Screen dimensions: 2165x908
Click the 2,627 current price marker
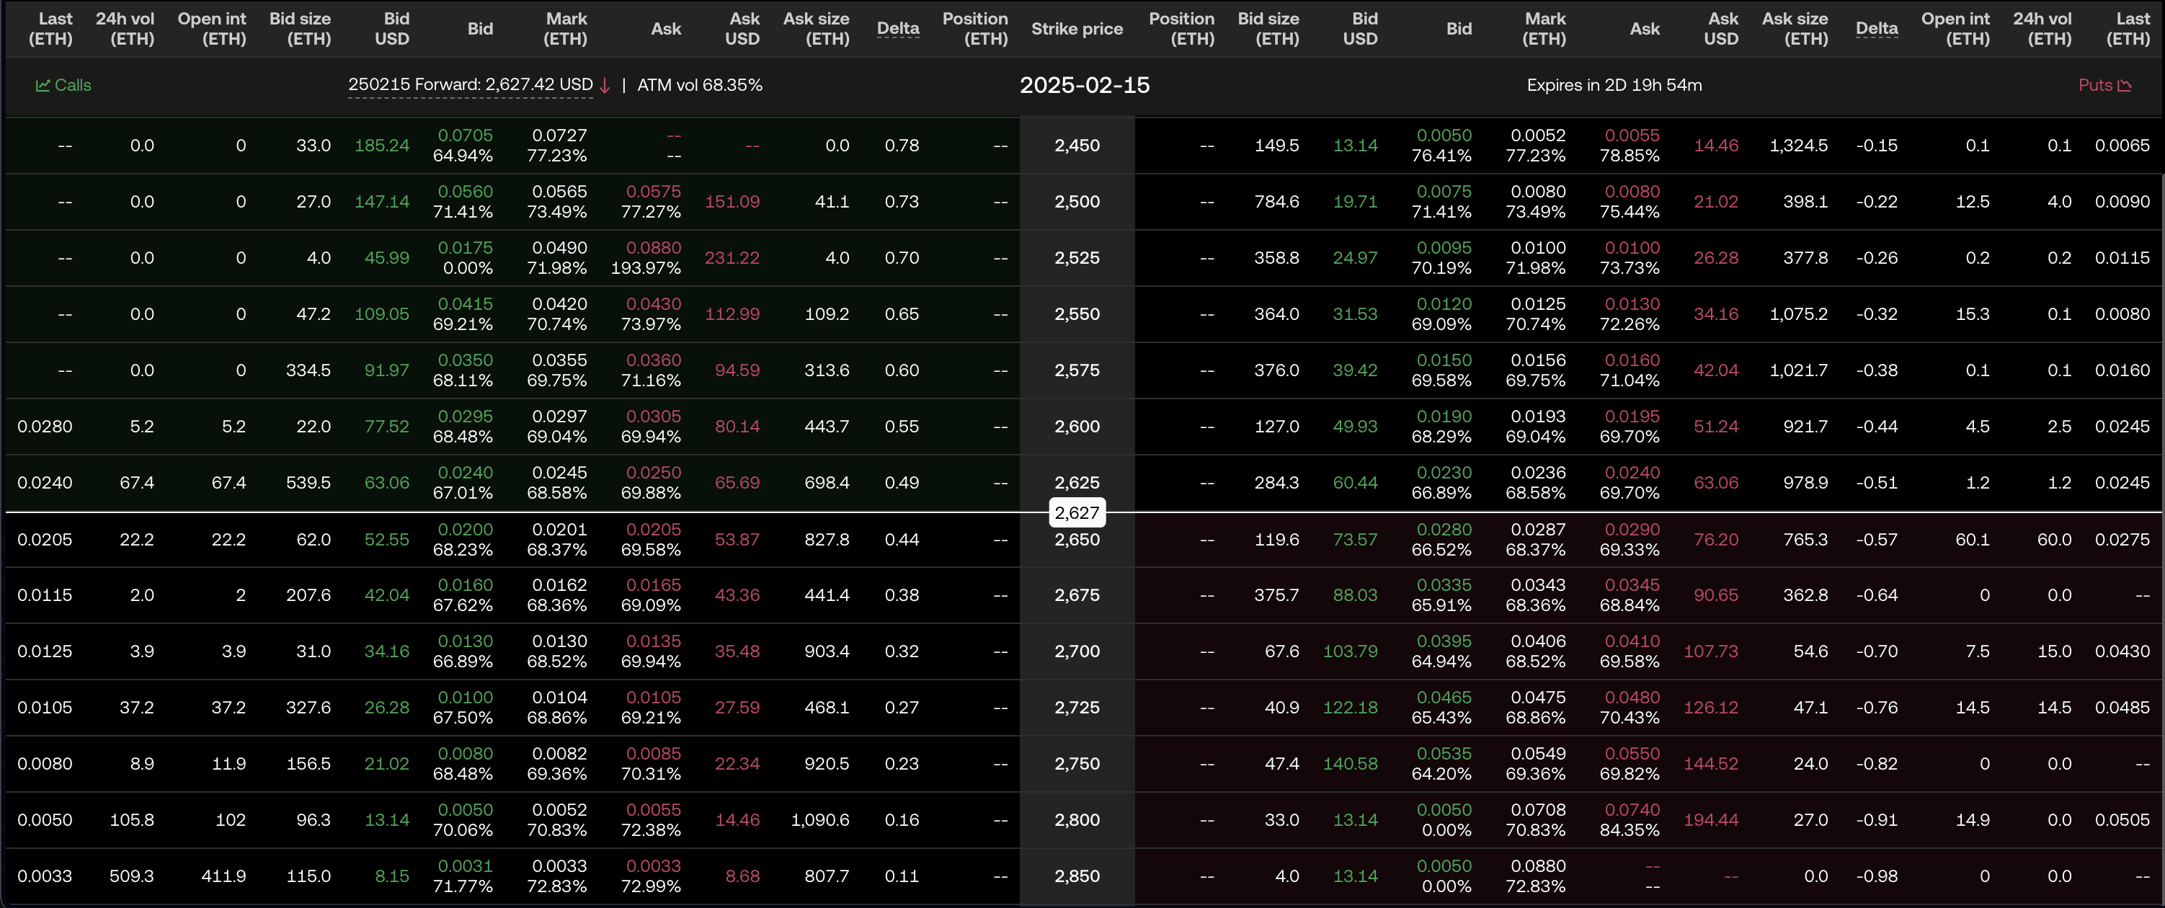click(x=1077, y=512)
